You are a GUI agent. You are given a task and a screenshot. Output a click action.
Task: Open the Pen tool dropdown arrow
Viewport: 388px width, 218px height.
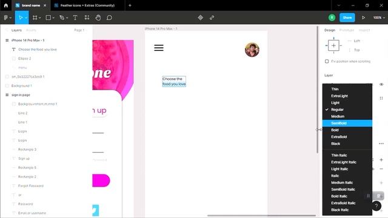click(67, 18)
